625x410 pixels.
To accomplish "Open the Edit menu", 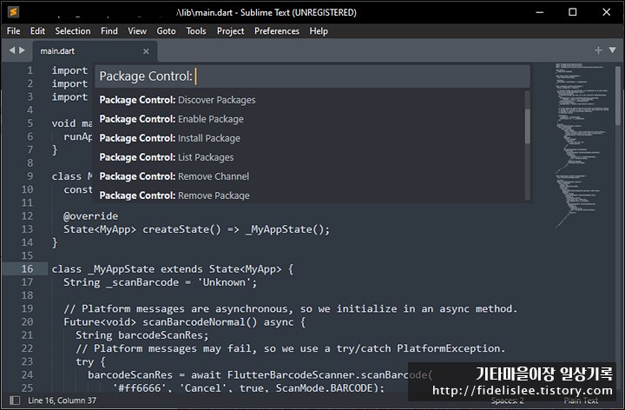I will [37, 31].
